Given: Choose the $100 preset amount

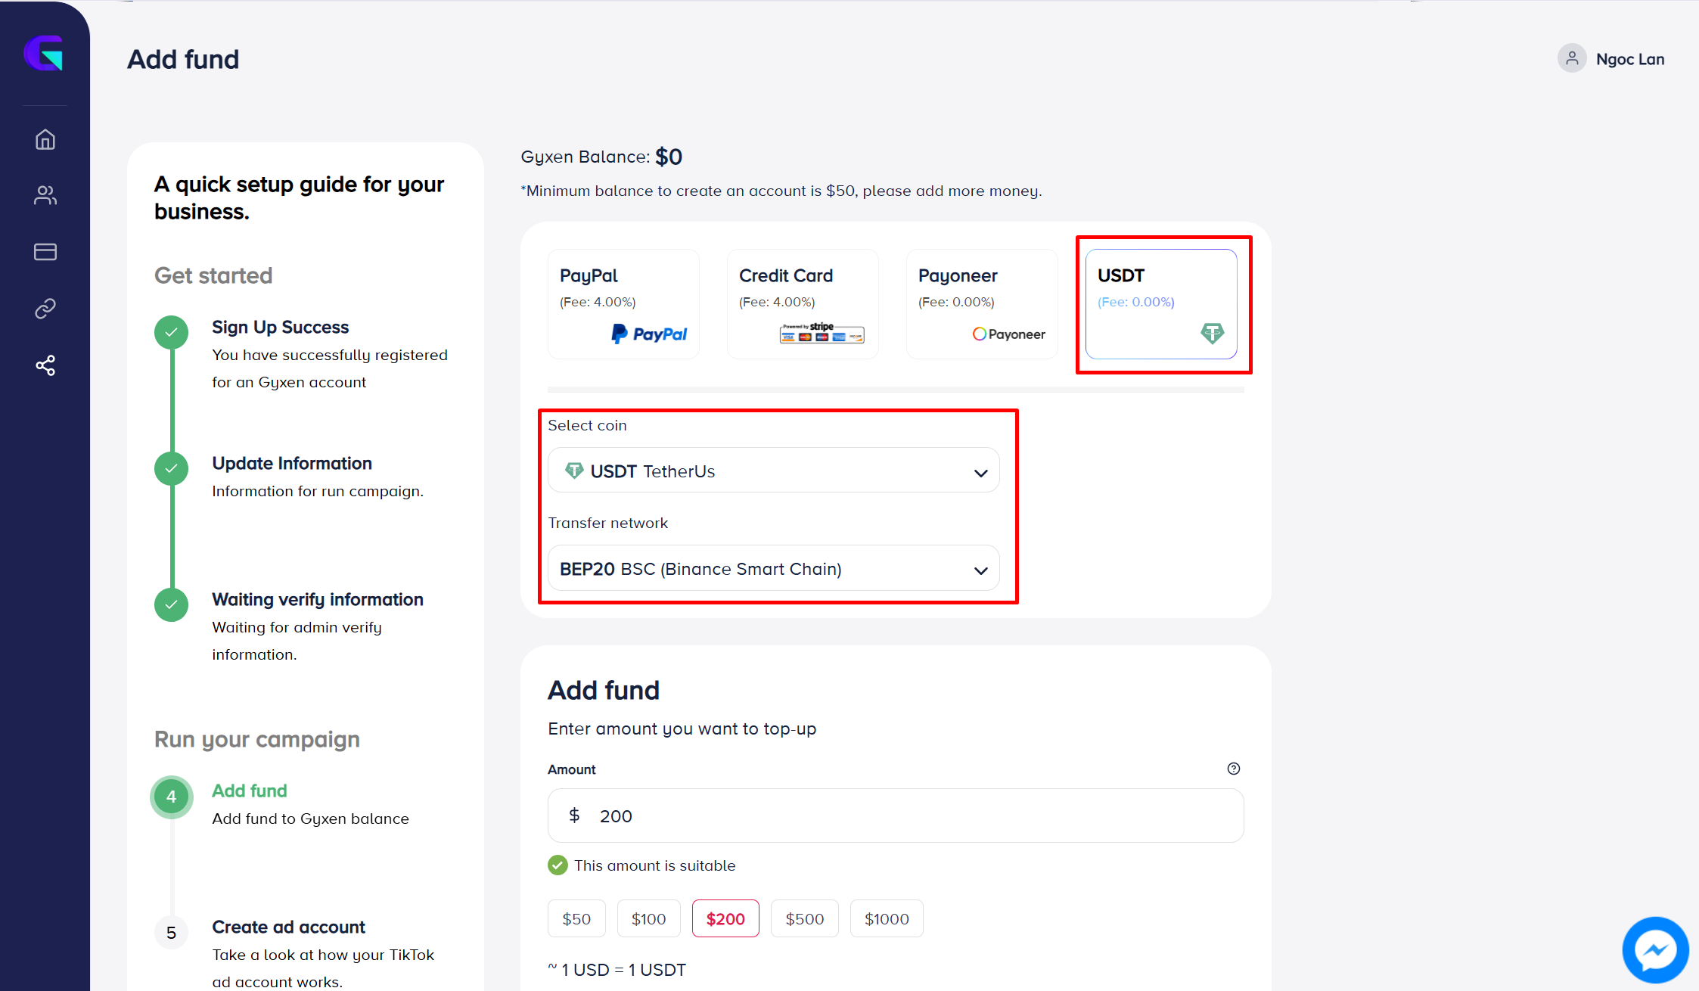Looking at the screenshot, I should (x=649, y=918).
